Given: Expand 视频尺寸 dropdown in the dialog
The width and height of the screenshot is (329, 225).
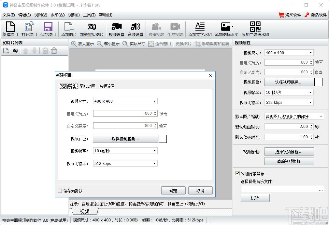Looking at the screenshot, I should pyautogui.click(x=125, y=101).
